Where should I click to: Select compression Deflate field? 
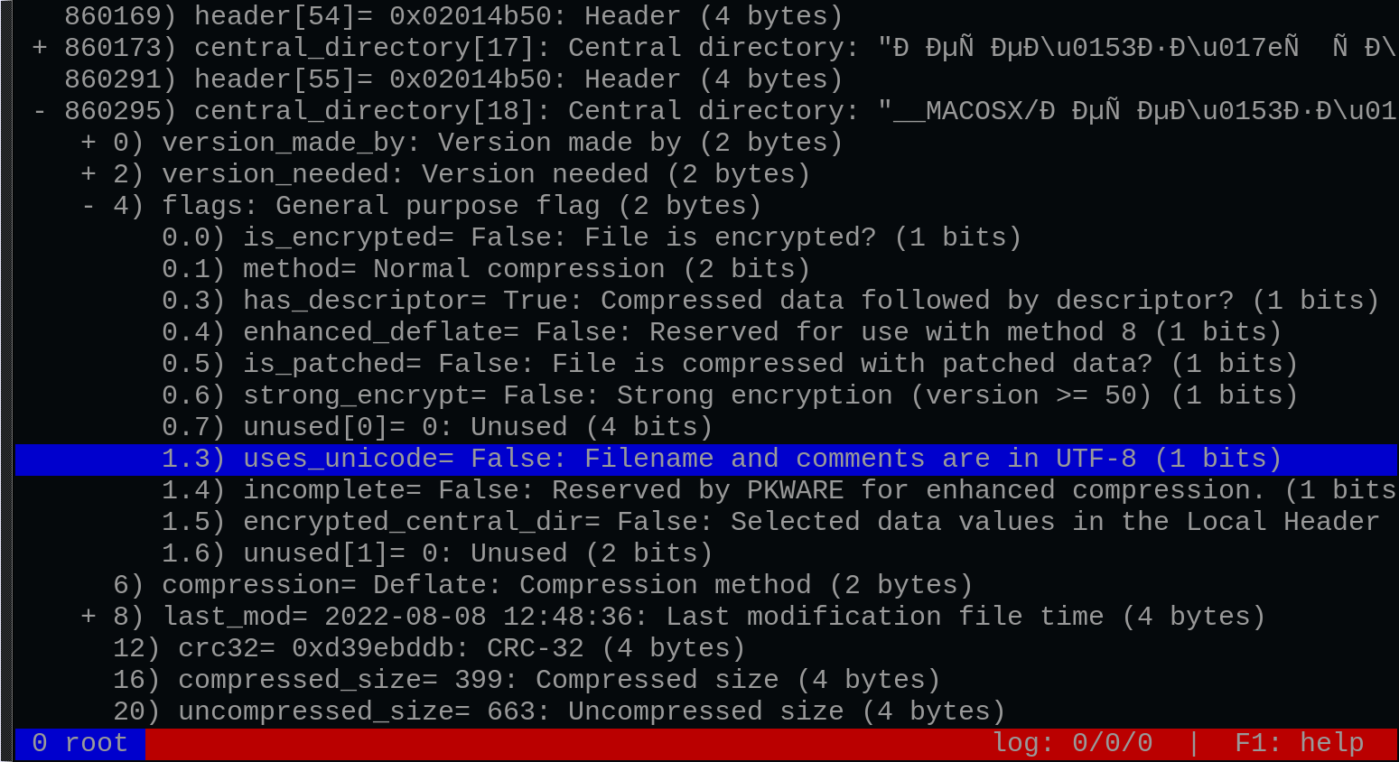(x=706, y=585)
